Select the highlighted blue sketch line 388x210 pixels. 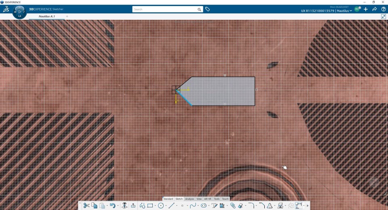(x=184, y=98)
